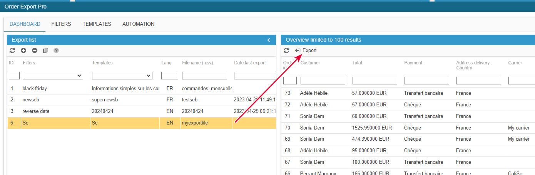Switch to the FILTERS tab
This screenshot has width=535, height=175.
[x=61, y=24]
